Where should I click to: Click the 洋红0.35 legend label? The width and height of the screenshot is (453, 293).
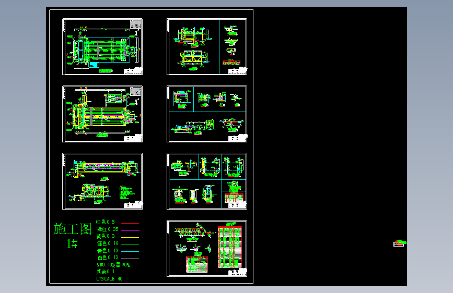108,229
